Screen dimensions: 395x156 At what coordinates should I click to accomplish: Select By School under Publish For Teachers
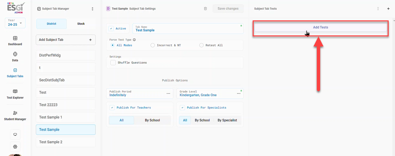tap(152, 120)
